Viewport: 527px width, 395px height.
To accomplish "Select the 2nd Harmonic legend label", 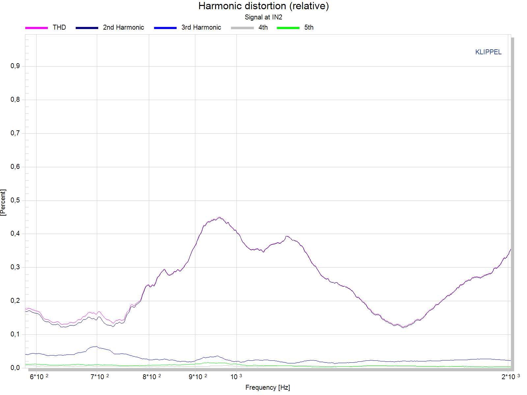I will (124, 27).
